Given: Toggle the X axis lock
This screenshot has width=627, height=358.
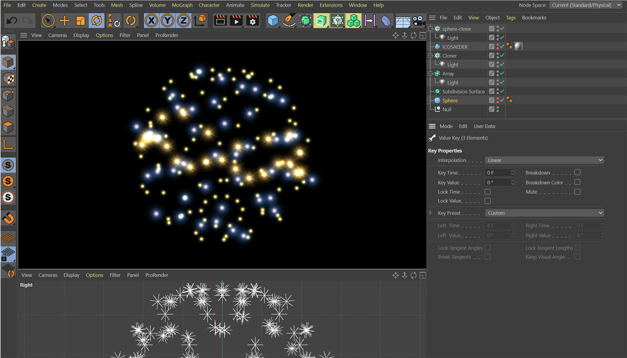Looking at the screenshot, I should 151,21.
